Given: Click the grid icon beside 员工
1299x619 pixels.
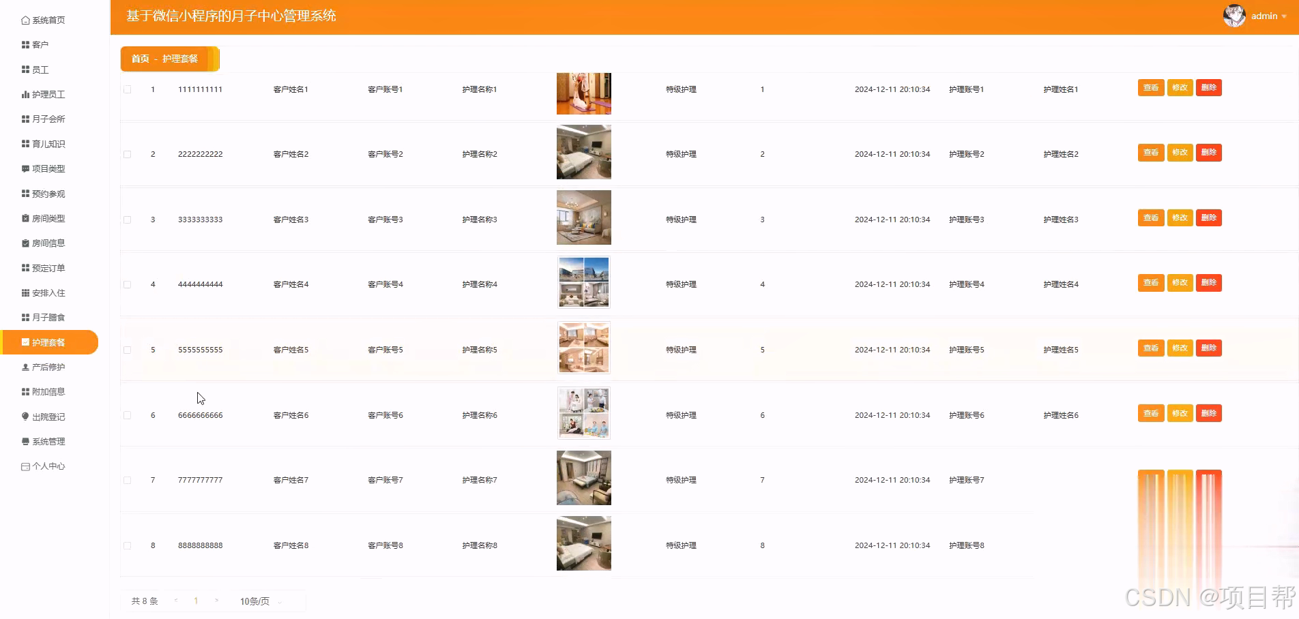Looking at the screenshot, I should (25, 70).
